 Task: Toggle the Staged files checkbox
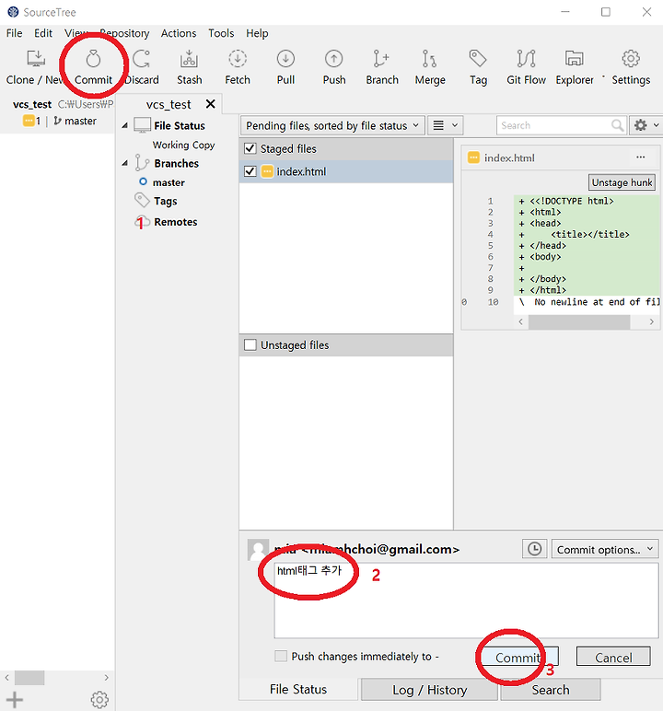click(x=250, y=148)
